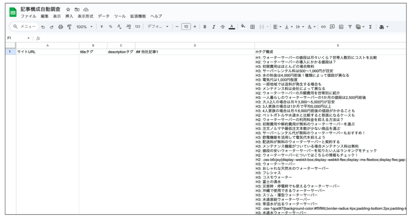Star the 記事構成自動調査 document
Image resolution: width=412 pixels, height=219 pixels.
pos(68,9)
